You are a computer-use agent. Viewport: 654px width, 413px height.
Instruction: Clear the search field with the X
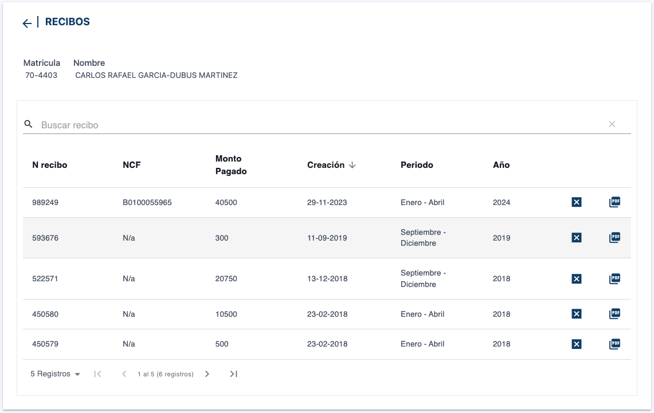(x=612, y=124)
